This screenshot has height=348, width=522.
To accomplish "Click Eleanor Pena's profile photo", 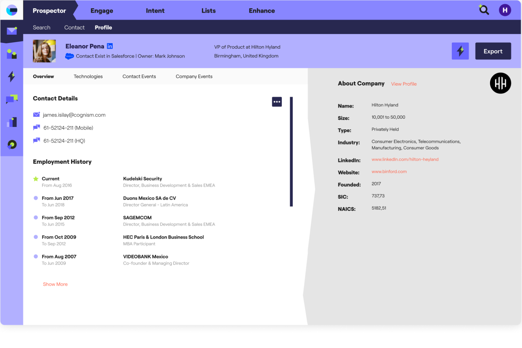I will point(44,51).
